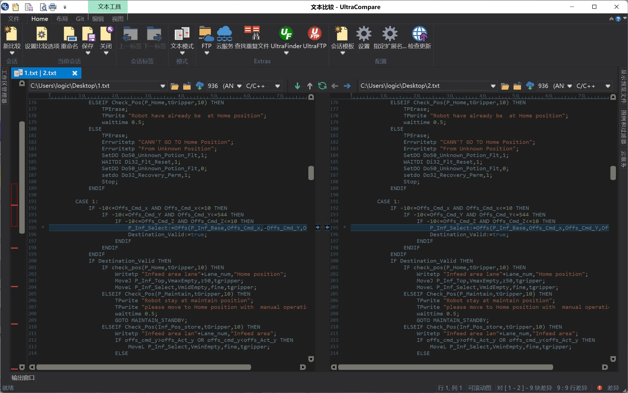
Task: Jump to previous difference with up arrow
Action: (310, 86)
